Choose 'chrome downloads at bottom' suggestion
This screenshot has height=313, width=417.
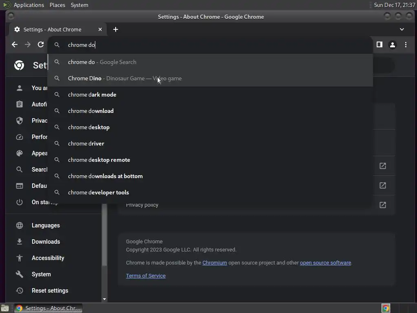pyautogui.click(x=210, y=176)
